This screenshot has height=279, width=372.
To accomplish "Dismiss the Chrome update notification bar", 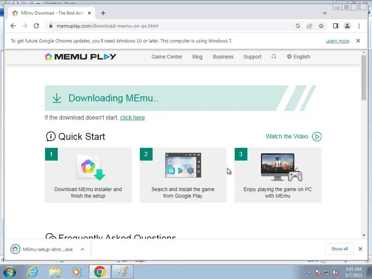I will click(x=358, y=41).
